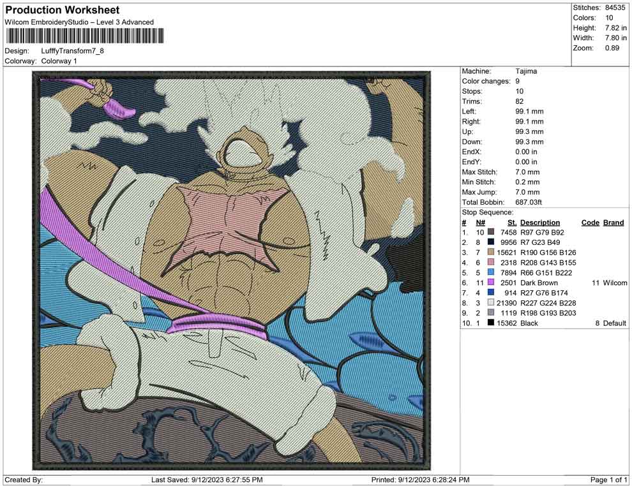Select the stitch count 15621 in row 3
The width and height of the screenshot is (632, 486).
point(507,253)
